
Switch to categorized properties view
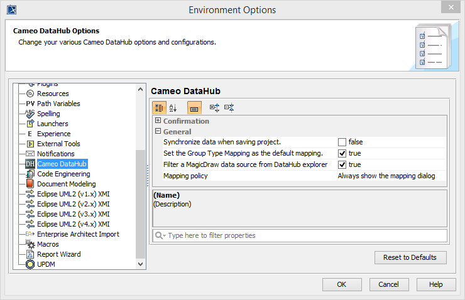coord(159,108)
